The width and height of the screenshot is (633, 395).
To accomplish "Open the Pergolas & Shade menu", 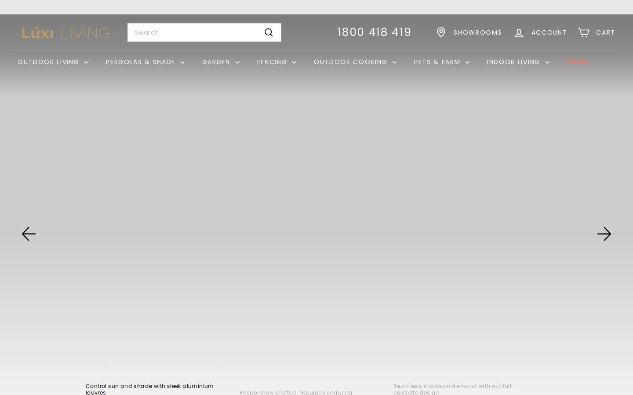I will (141, 62).
